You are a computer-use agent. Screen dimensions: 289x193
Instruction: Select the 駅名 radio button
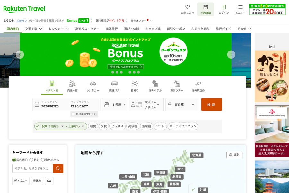[x=31, y=160]
